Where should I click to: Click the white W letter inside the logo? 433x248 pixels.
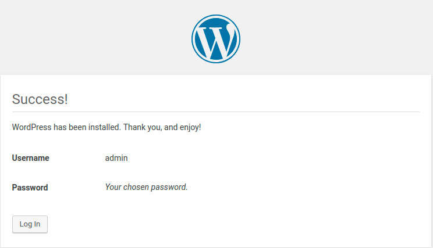tap(216, 41)
